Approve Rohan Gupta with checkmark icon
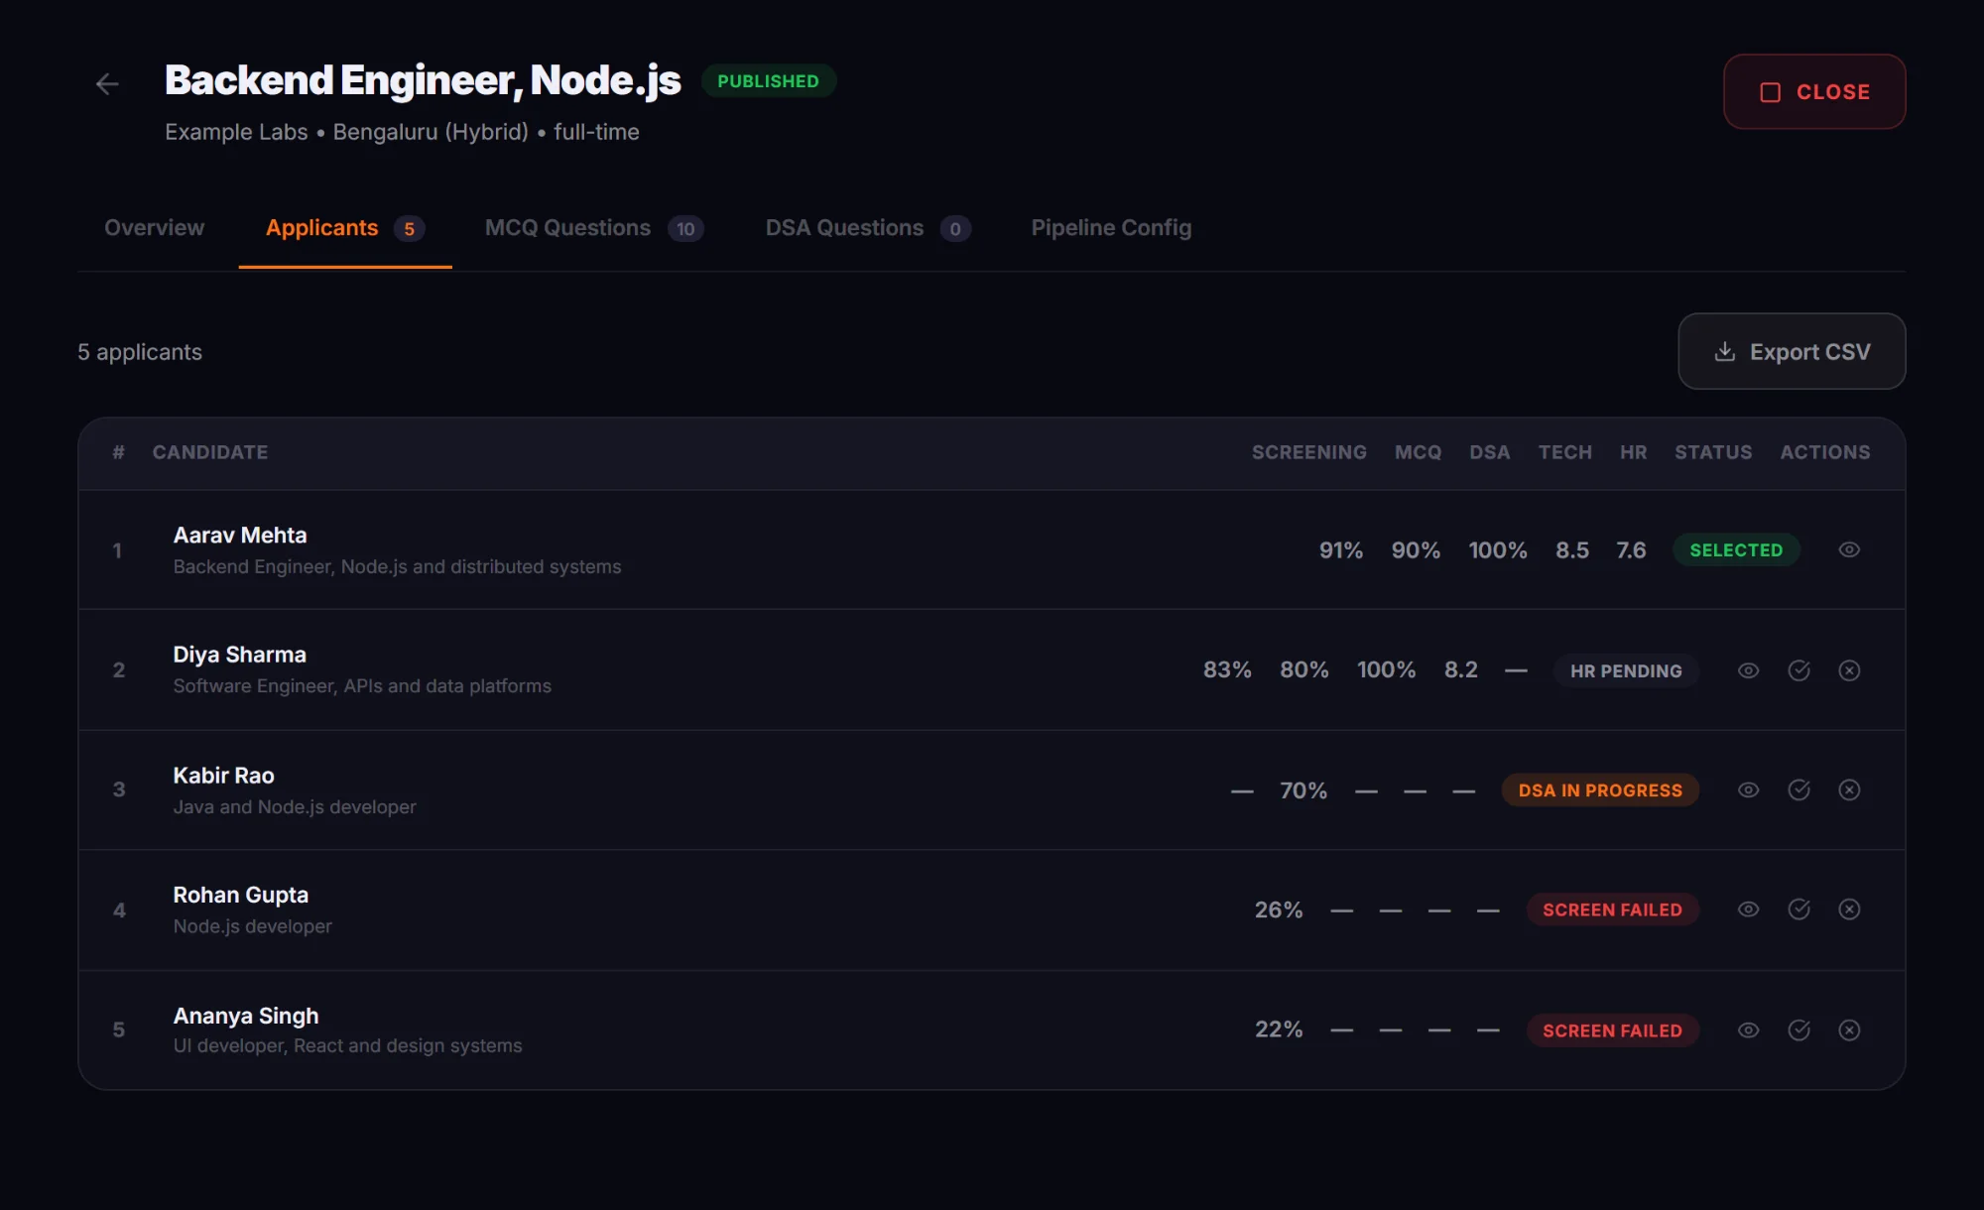Viewport: 1984px width, 1210px height. pos(1799,909)
